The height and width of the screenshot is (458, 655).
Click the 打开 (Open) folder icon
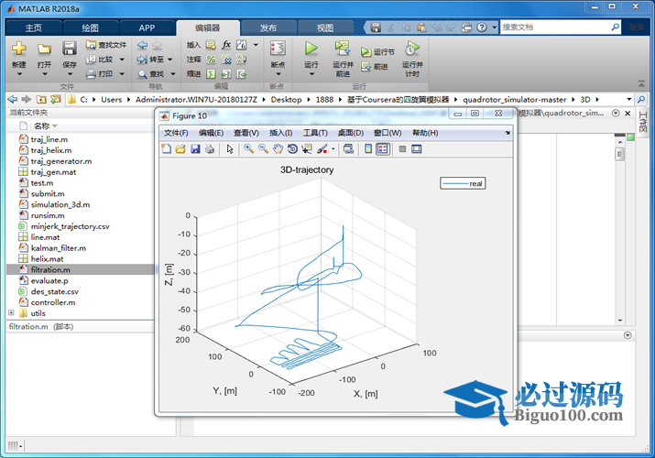point(44,49)
